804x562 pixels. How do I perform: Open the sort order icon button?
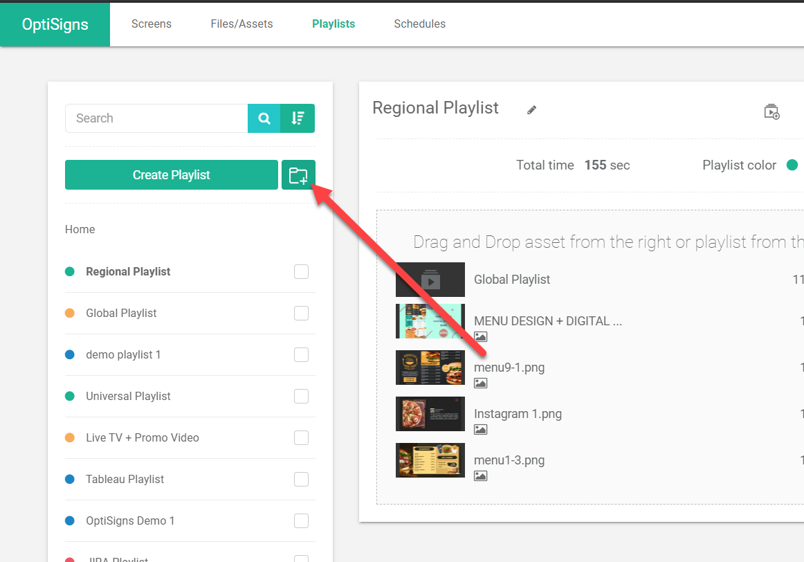pyautogui.click(x=298, y=118)
